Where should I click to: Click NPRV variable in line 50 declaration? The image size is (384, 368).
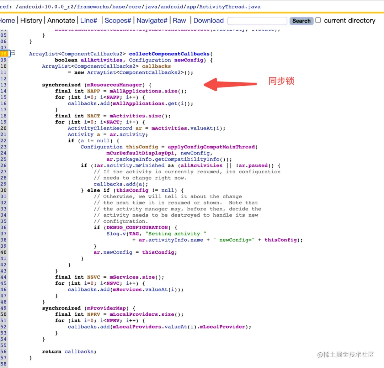point(94,314)
